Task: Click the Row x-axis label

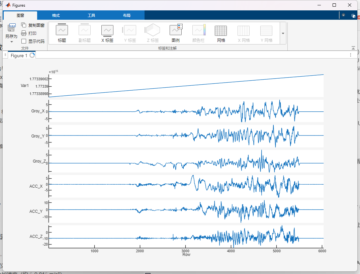Action: [x=186, y=255]
